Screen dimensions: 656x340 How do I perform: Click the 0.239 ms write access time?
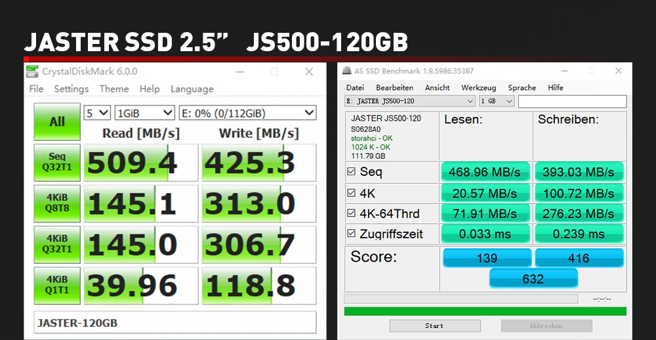[x=579, y=234]
